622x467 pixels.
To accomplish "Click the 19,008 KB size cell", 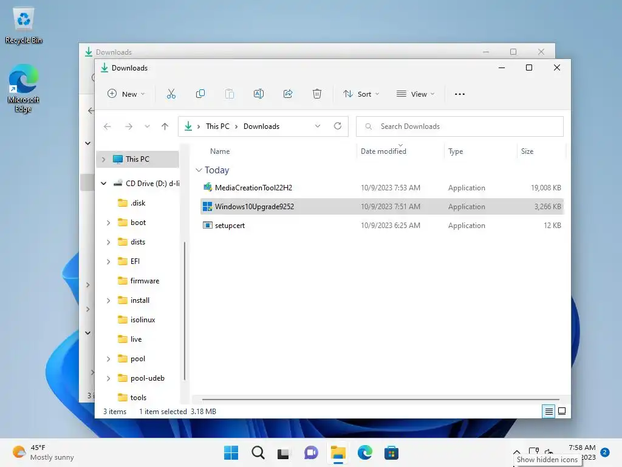I will click(546, 187).
